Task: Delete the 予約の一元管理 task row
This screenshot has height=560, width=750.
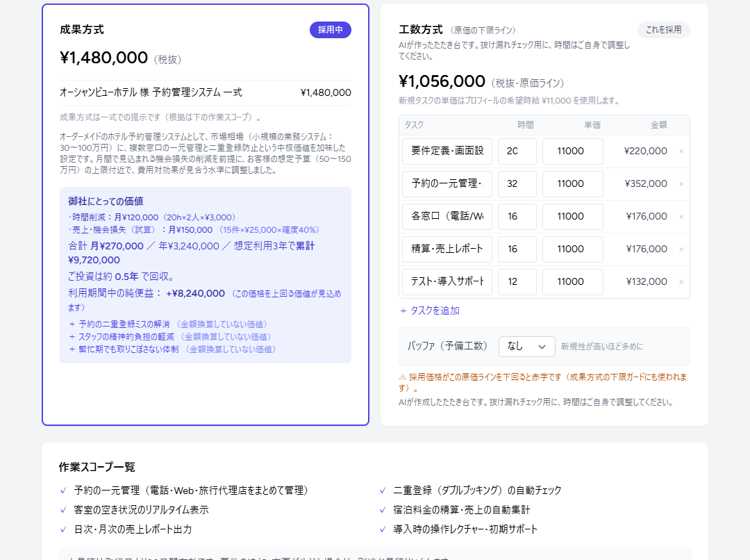Action: 681,184
